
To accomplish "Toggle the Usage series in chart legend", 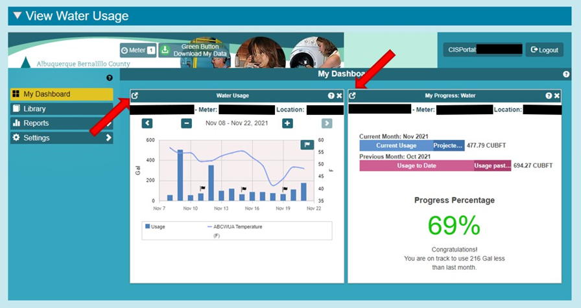I will (155, 227).
